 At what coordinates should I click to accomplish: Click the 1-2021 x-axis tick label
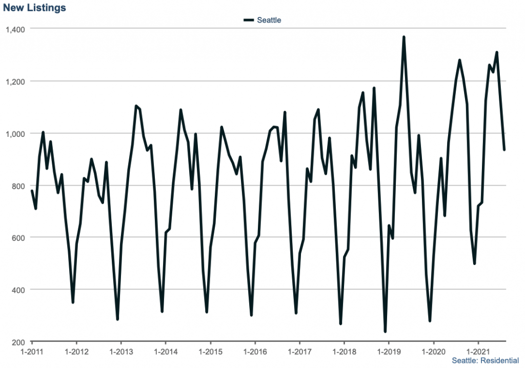pos(477,353)
